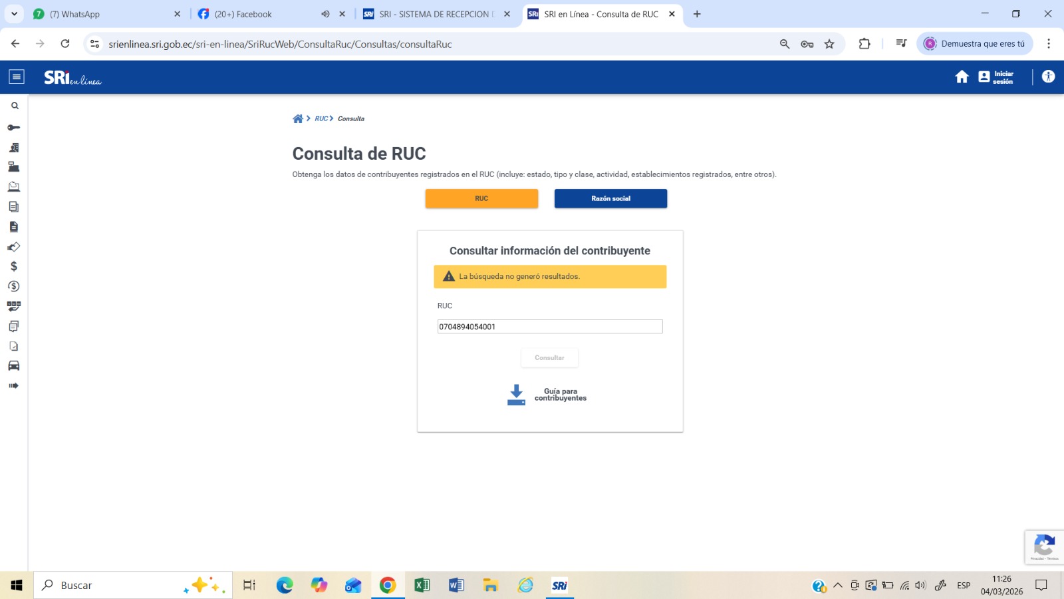Open Chrome three-dot menu
The height and width of the screenshot is (599, 1064).
point(1048,44)
